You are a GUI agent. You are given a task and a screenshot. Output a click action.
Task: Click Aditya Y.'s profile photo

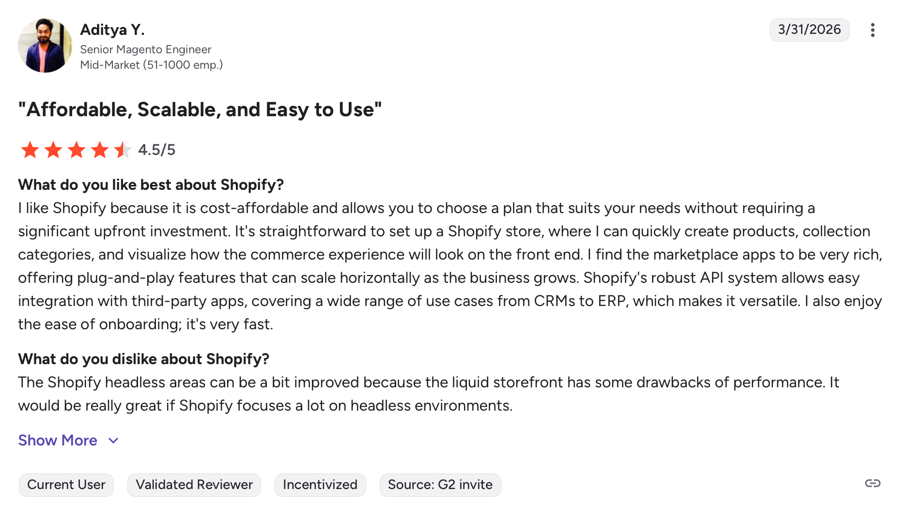pos(45,46)
